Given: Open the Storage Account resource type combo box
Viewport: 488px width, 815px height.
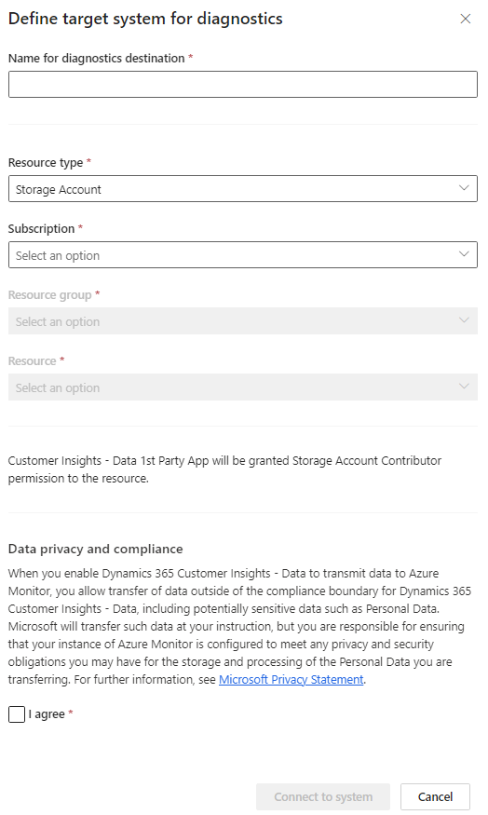Looking at the screenshot, I should 243,189.
